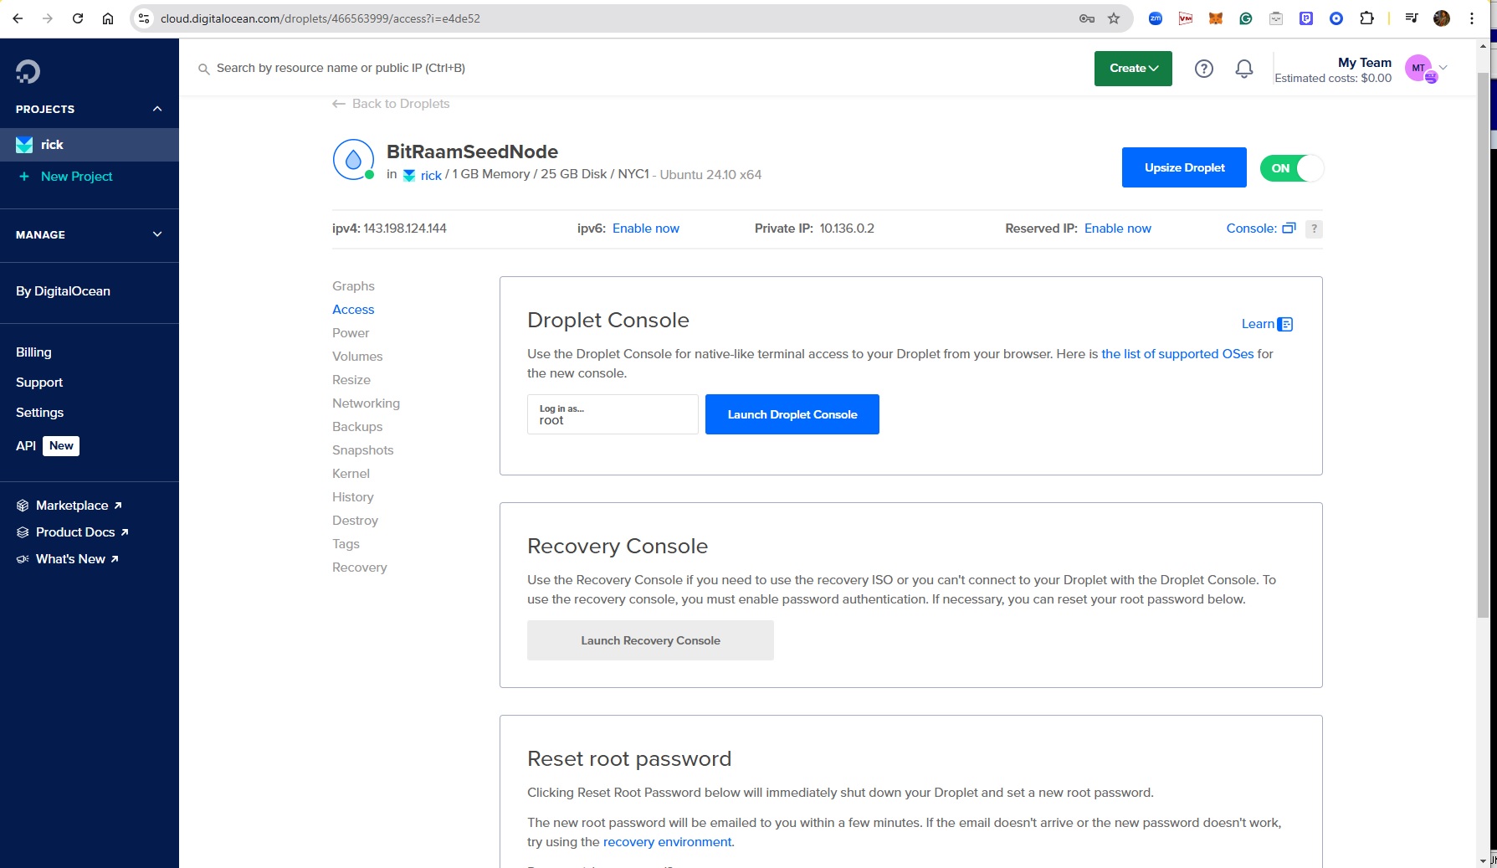The width and height of the screenshot is (1497, 868).
Task: Launch the Droplet Console
Action: [792, 414]
